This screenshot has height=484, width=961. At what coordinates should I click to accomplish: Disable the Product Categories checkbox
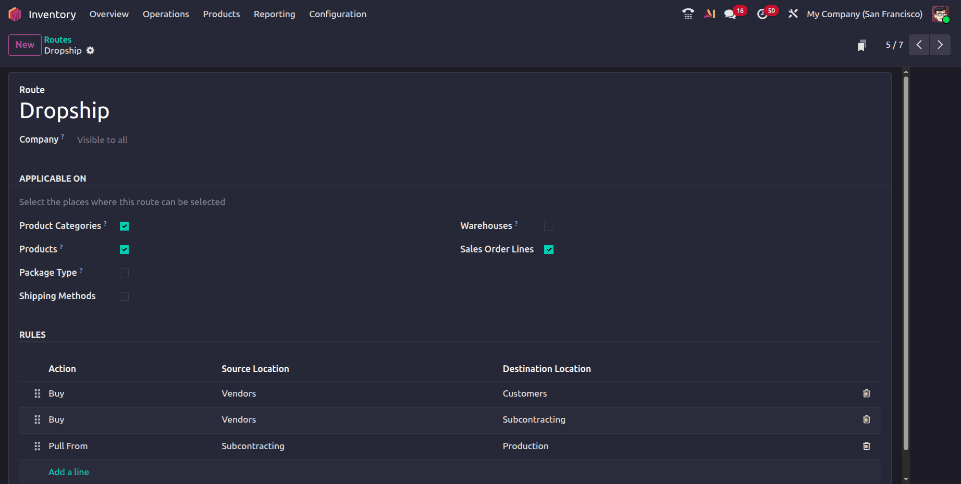(124, 226)
